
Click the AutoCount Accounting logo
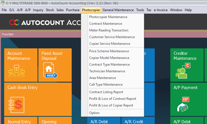point(45,23)
